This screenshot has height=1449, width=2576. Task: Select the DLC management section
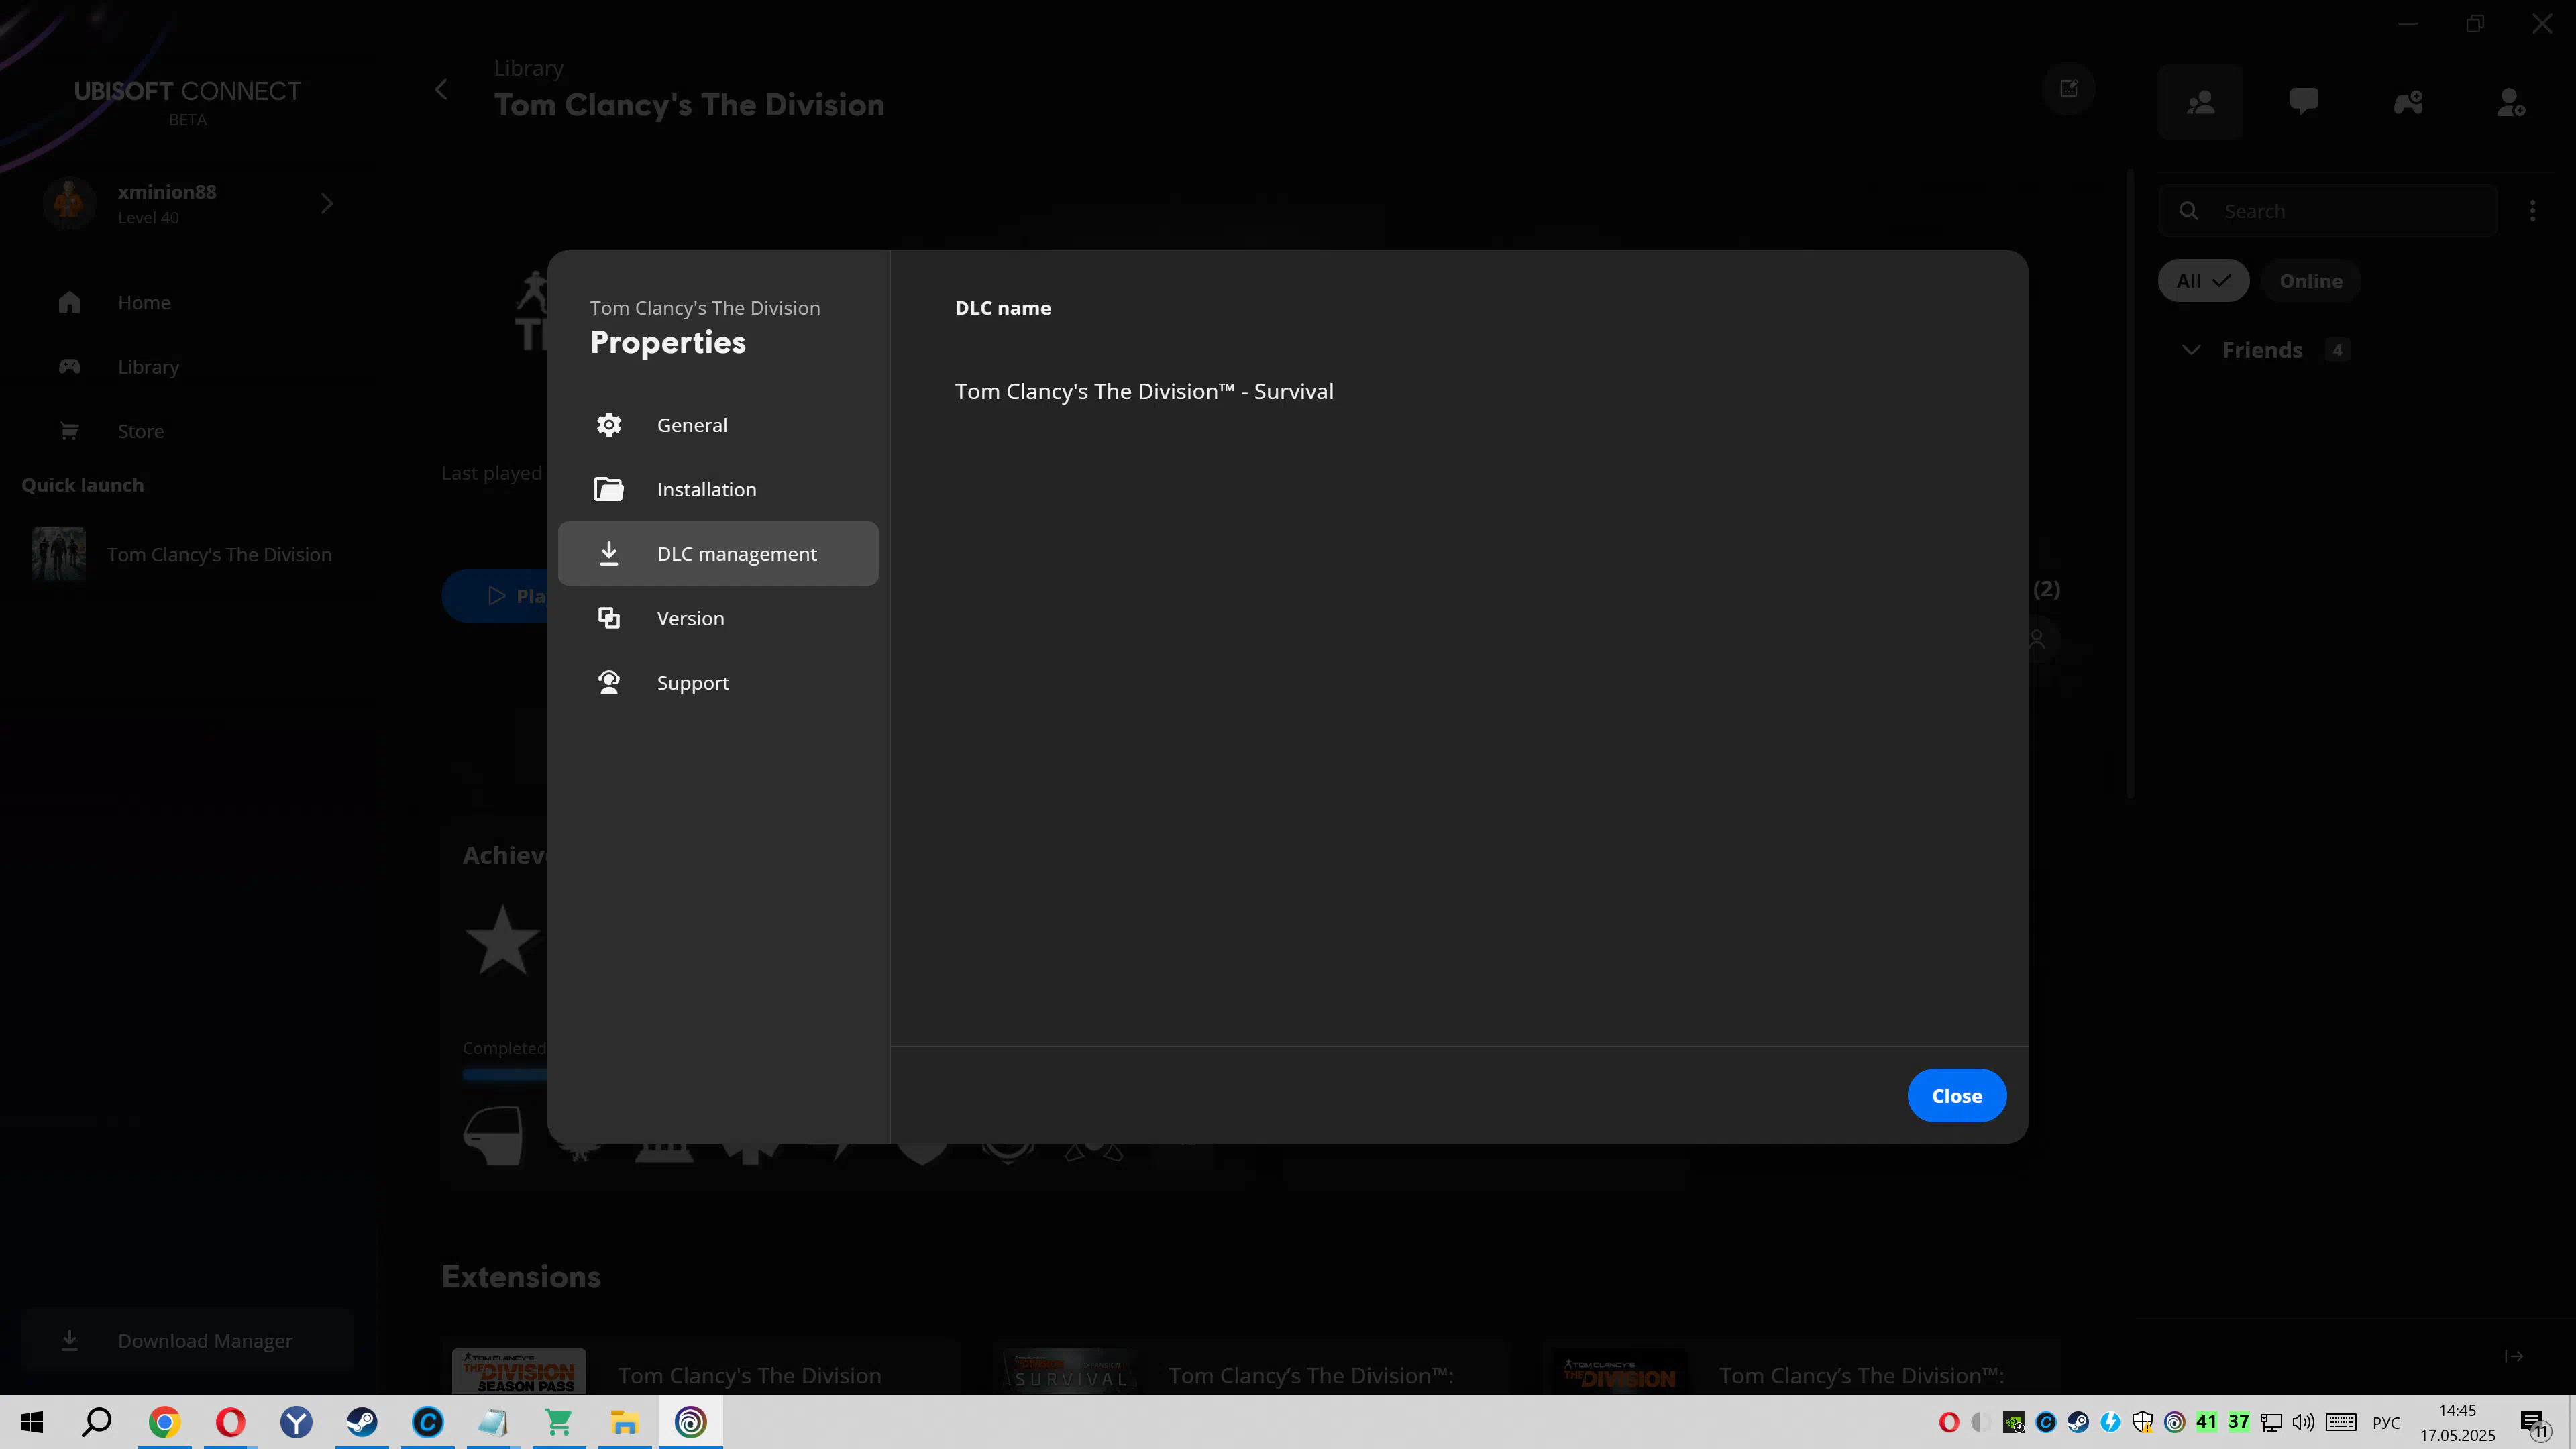pyautogui.click(x=718, y=553)
